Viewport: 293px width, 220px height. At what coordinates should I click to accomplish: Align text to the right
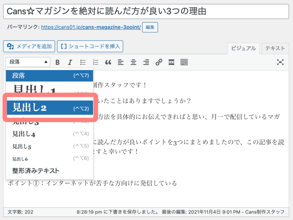(x=146, y=62)
